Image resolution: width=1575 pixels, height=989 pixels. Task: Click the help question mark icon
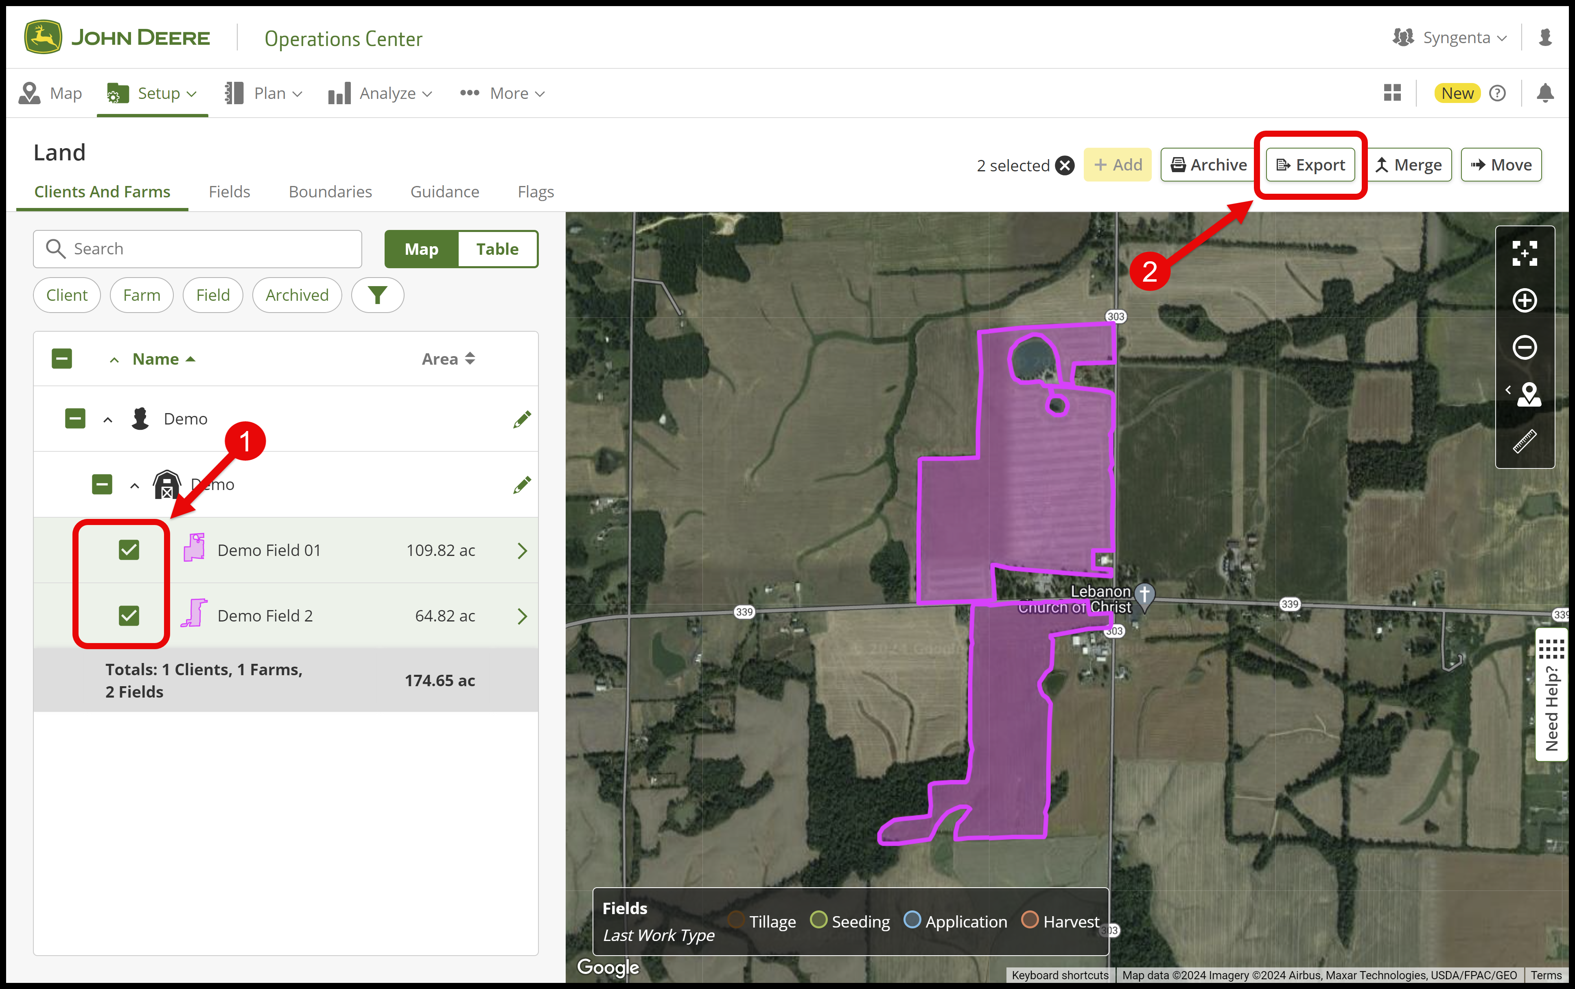[1497, 93]
